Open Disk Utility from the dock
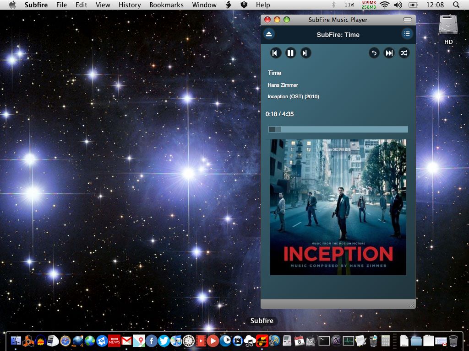Image resolution: width=469 pixels, height=351 pixels. tap(311, 340)
